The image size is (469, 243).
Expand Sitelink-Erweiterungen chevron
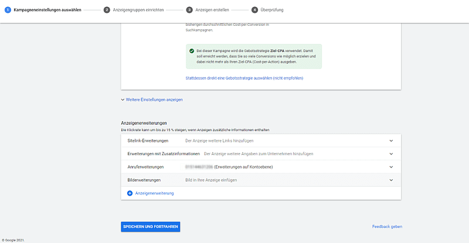tap(391, 141)
